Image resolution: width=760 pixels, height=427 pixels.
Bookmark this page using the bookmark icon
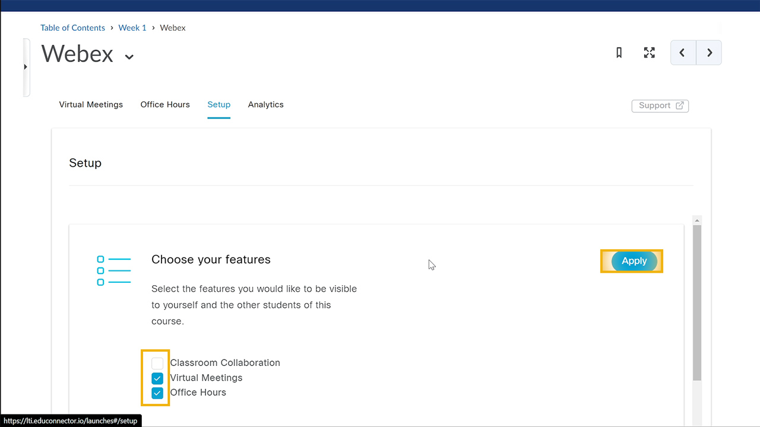(619, 53)
